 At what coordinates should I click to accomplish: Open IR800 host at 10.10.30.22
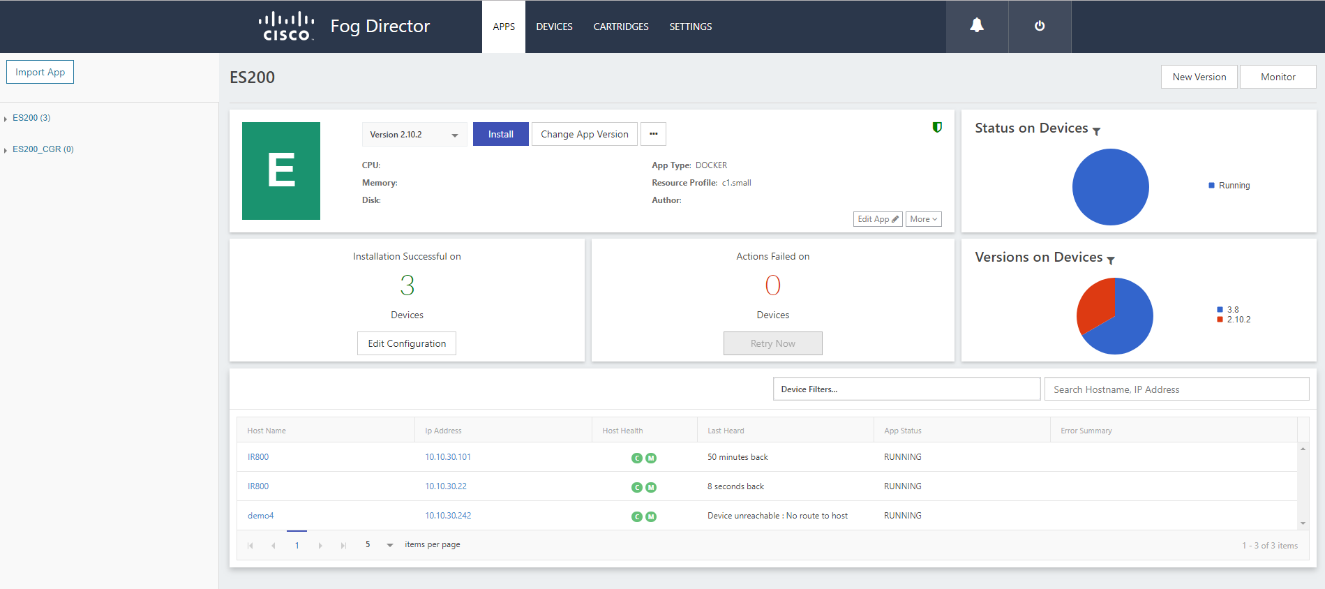pos(258,486)
